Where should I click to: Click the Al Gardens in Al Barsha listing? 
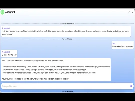44,70
